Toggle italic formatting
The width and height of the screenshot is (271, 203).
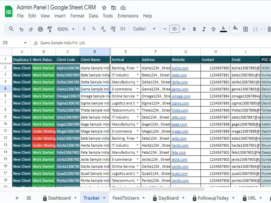pos(204,29)
